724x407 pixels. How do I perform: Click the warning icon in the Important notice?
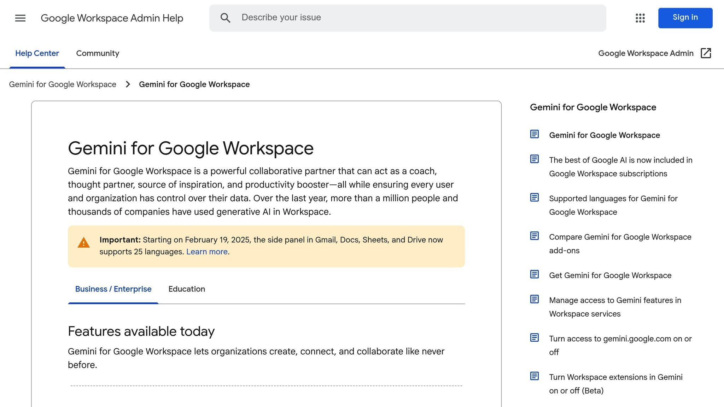pyautogui.click(x=83, y=243)
